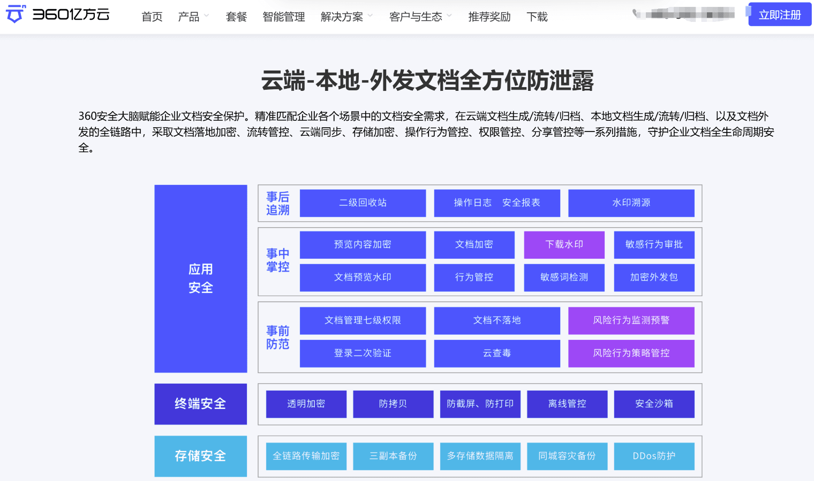Click the 透明加密 feature tile
This screenshot has height=481, width=814.
[306, 404]
